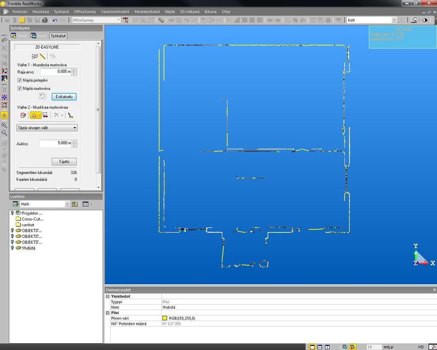Toggle the Näytä murtoviiva checkbox
This screenshot has width=437, height=350.
coord(20,88)
